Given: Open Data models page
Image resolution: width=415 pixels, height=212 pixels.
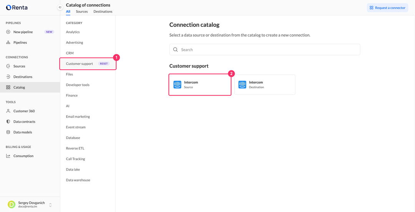Looking at the screenshot, I should pos(30,132).
